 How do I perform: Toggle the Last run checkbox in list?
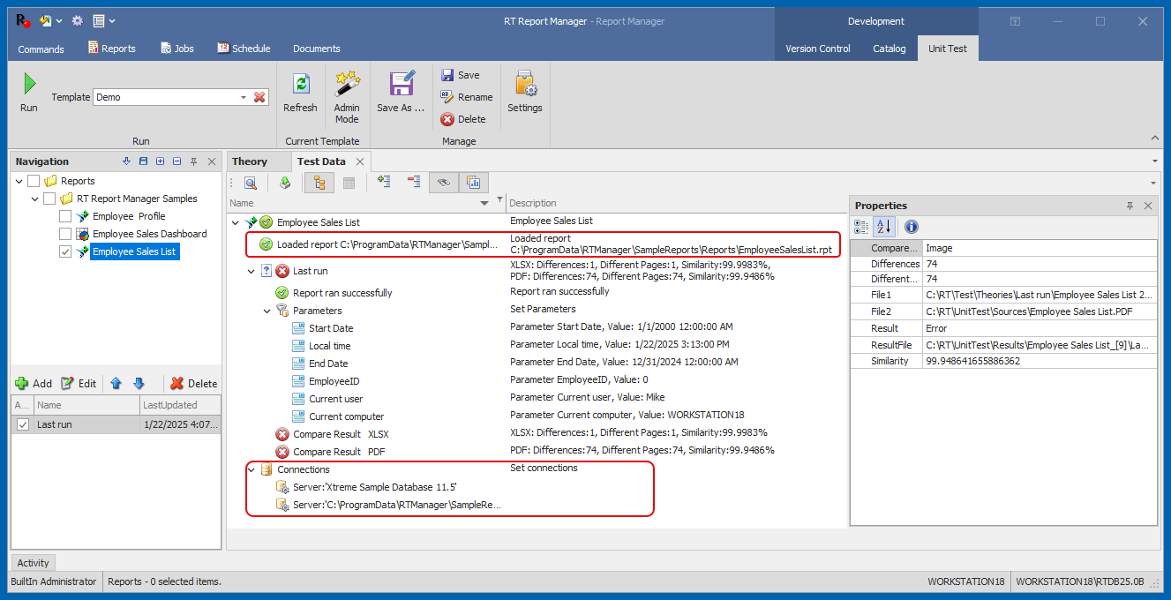tap(23, 424)
